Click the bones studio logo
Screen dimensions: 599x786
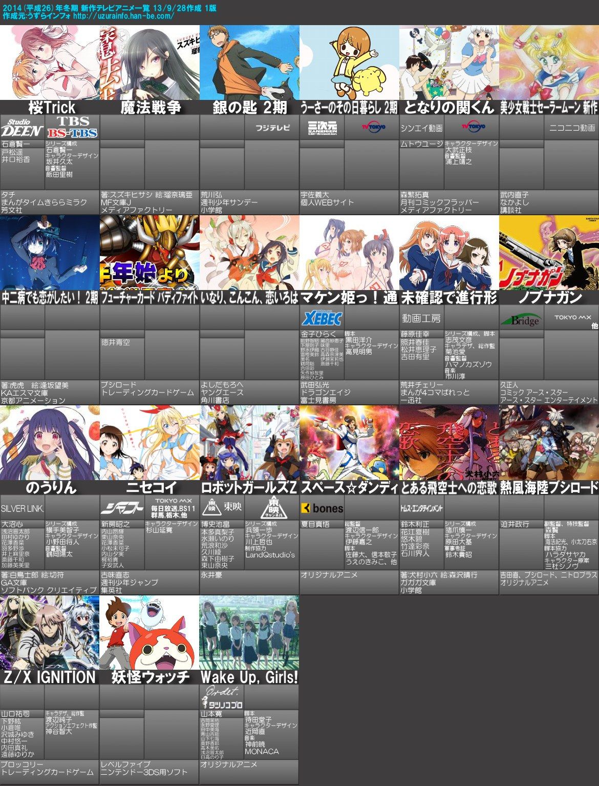tap(323, 508)
